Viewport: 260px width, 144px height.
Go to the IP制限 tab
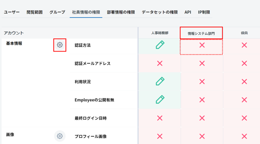(x=204, y=12)
